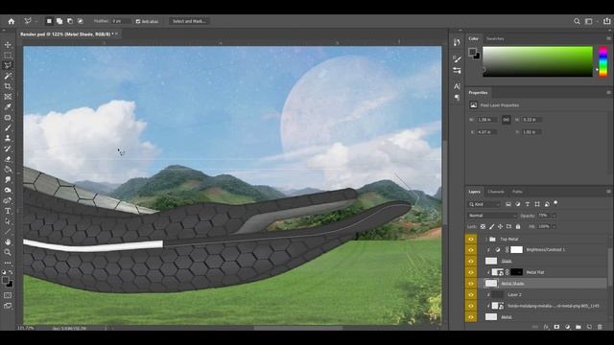The width and height of the screenshot is (614, 345).
Task: Switch to the Channels tab
Action: point(496,192)
